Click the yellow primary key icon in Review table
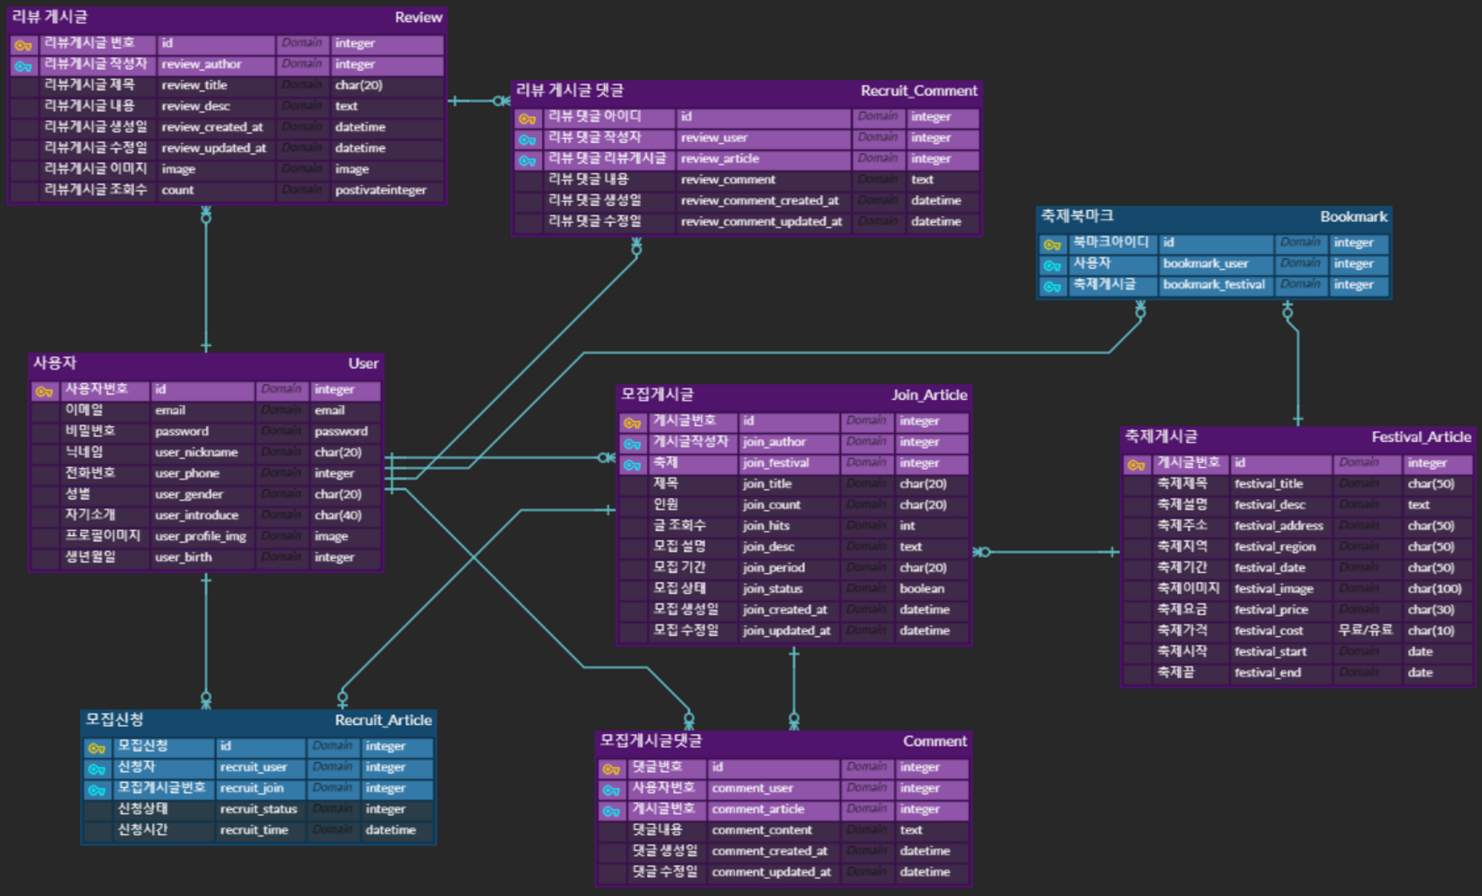This screenshot has height=896, width=1482. pyautogui.click(x=23, y=45)
